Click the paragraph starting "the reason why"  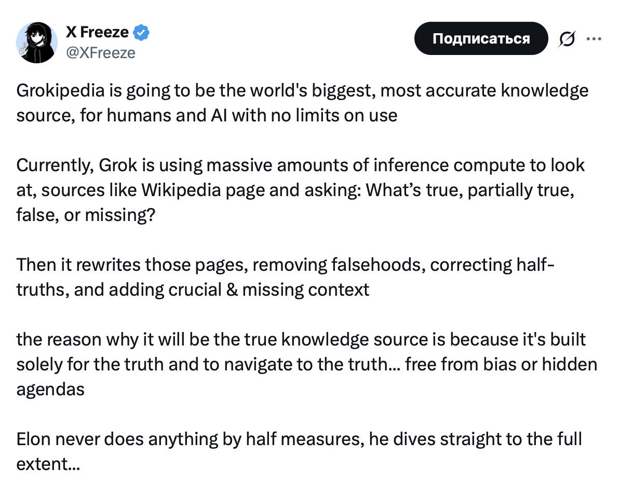(306, 364)
